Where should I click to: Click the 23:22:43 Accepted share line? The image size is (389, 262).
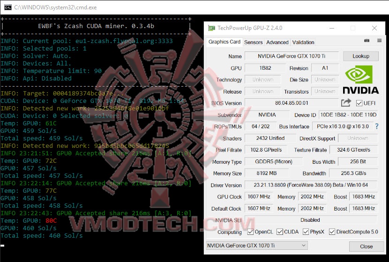point(96,213)
